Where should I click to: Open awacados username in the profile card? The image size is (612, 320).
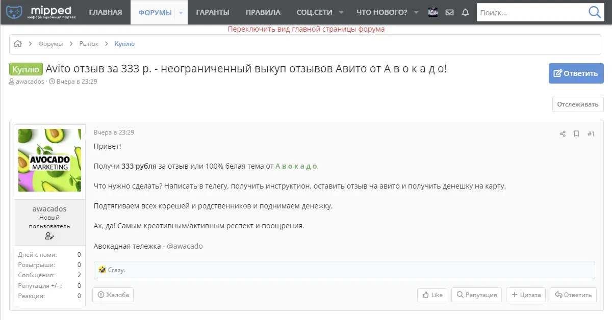tap(49, 209)
